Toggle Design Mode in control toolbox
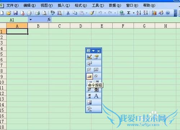The width and height of the screenshot is (180, 130). [x=89, y=57]
